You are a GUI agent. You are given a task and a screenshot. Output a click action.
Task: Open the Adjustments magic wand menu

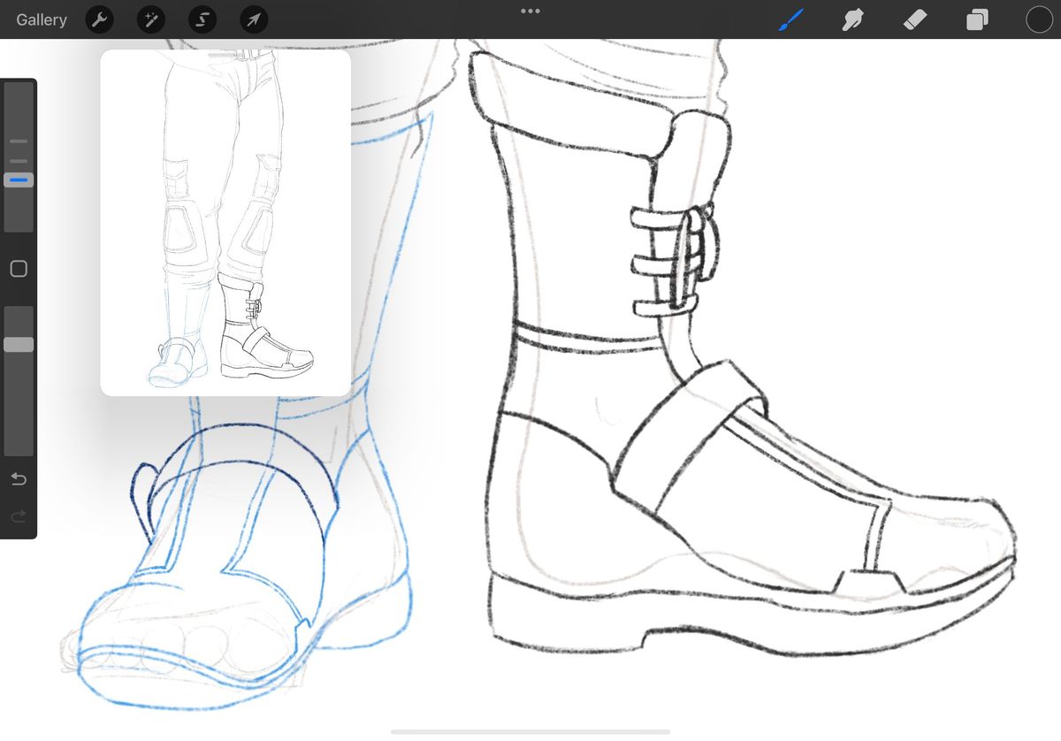tap(151, 19)
